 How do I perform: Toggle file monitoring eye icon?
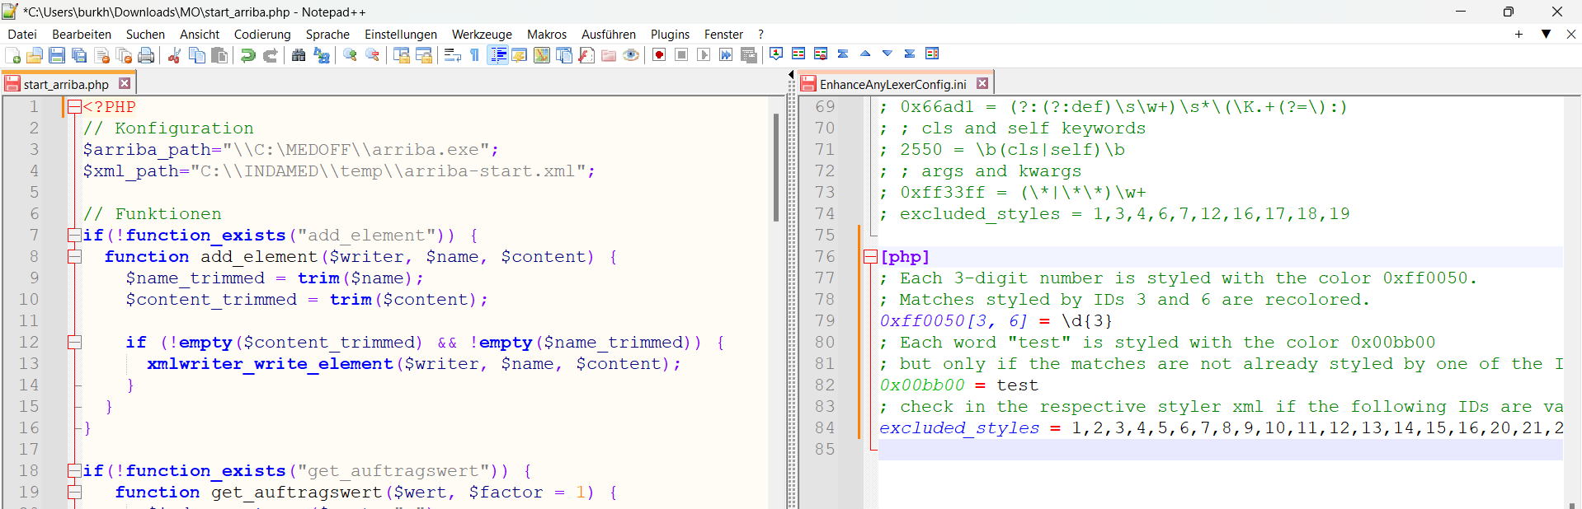pyautogui.click(x=631, y=55)
